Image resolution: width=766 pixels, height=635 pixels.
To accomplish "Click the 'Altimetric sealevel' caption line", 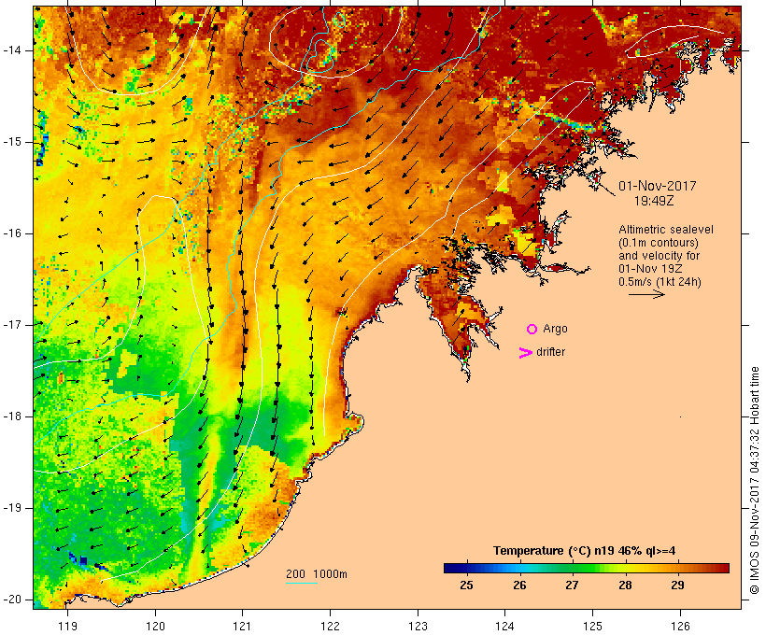I will tap(666, 230).
